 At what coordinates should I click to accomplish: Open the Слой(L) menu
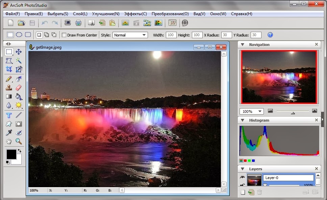(x=80, y=14)
